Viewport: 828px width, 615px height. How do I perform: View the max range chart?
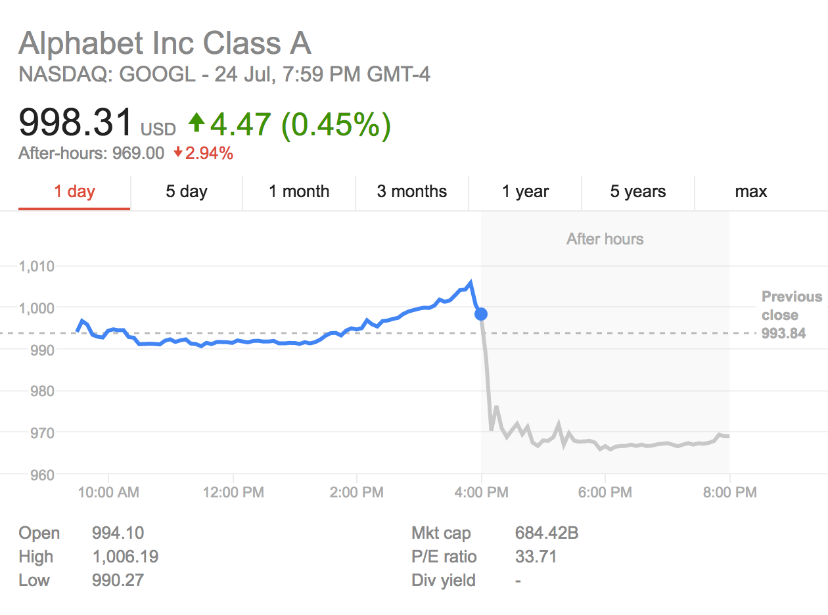click(x=751, y=192)
